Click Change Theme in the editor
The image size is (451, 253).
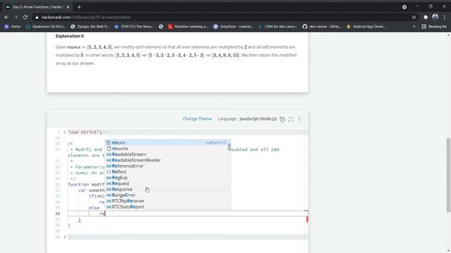pyautogui.click(x=197, y=119)
